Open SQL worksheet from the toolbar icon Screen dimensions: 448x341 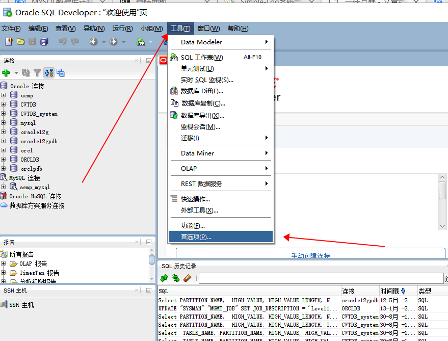point(141,42)
